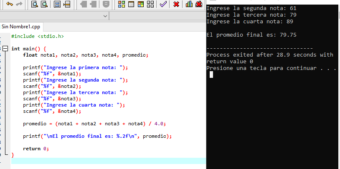Click inside the black console output window
The height and width of the screenshot is (169, 340).
(271, 117)
